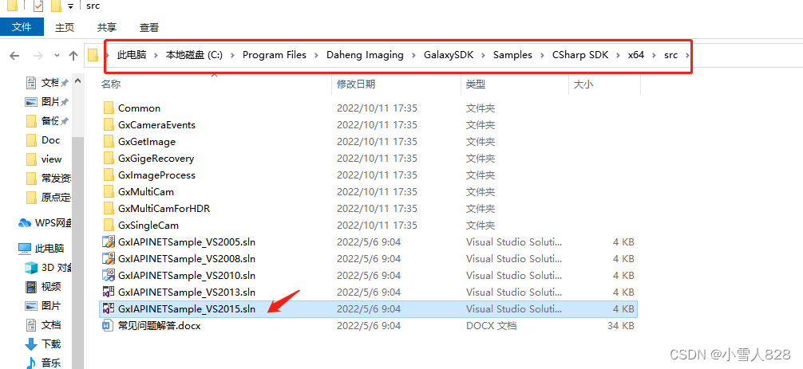
Task: Sort files by 修改日期 column
Action: point(356,84)
